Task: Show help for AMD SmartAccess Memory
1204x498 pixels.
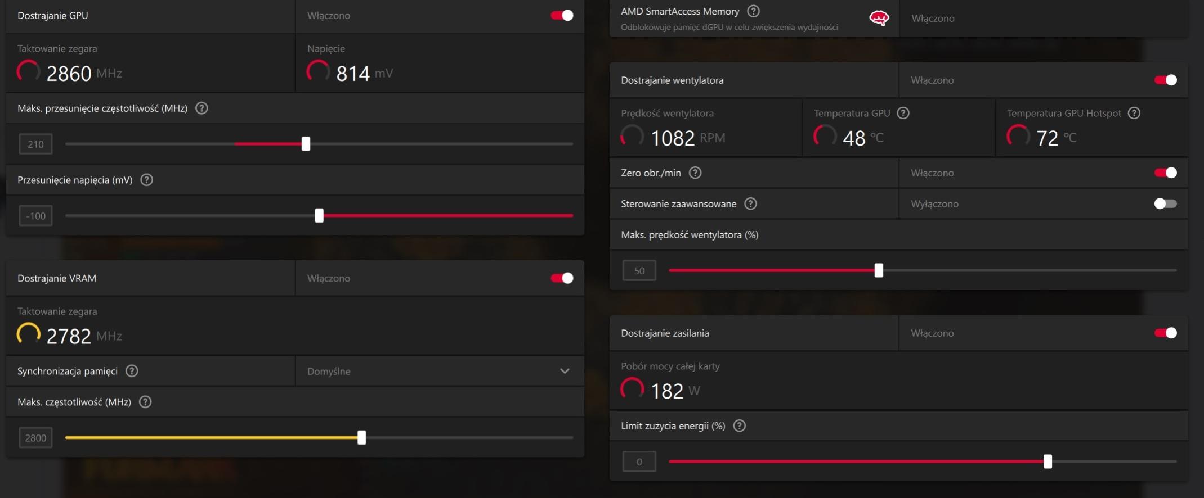Action: [753, 11]
